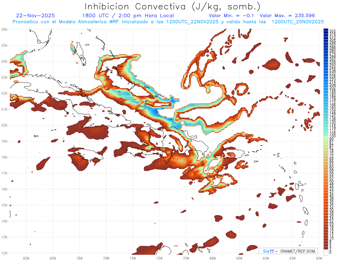The width and height of the screenshot is (339, 262).
Task: Click the 14N latitude label
Action: [x=4, y=221]
